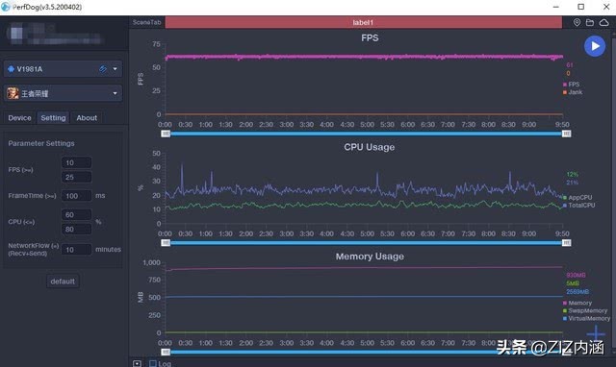Switch to the Device tab
This screenshot has width=616, height=367.
point(19,117)
